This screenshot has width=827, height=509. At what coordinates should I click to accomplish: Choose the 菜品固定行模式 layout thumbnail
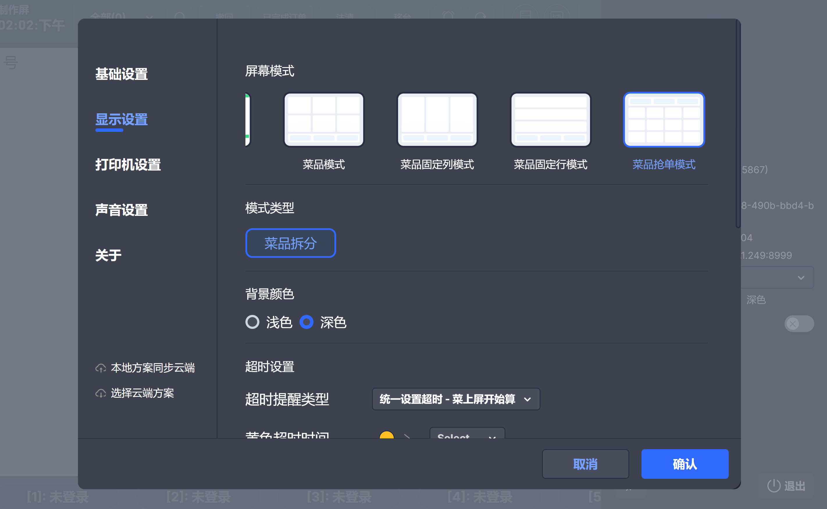tap(550, 120)
